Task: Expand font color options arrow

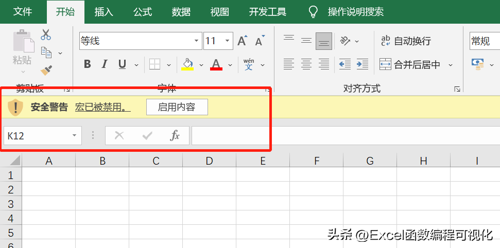Action: coord(230,65)
